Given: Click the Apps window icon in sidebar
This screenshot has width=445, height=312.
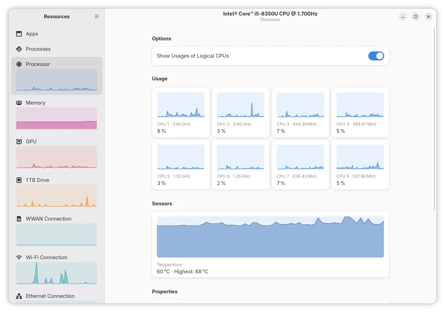Looking at the screenshot, I should (x=19, y=34).
